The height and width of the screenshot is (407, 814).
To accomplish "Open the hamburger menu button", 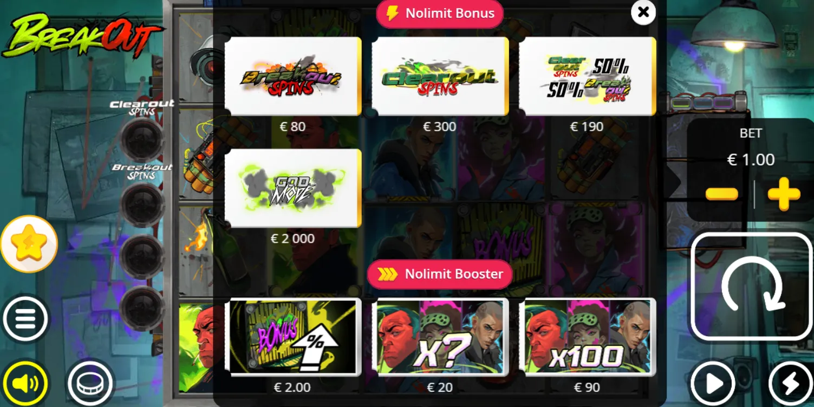I will [x=25, y=319].
